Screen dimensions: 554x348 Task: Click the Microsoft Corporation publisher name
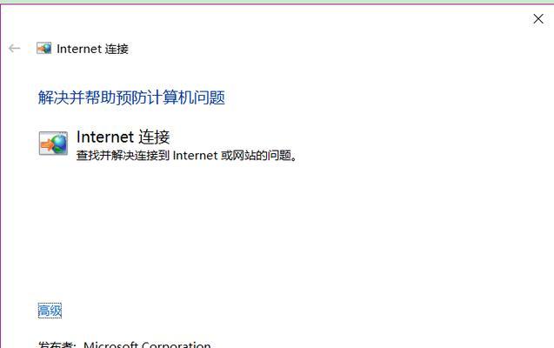[x=147, y=345]
